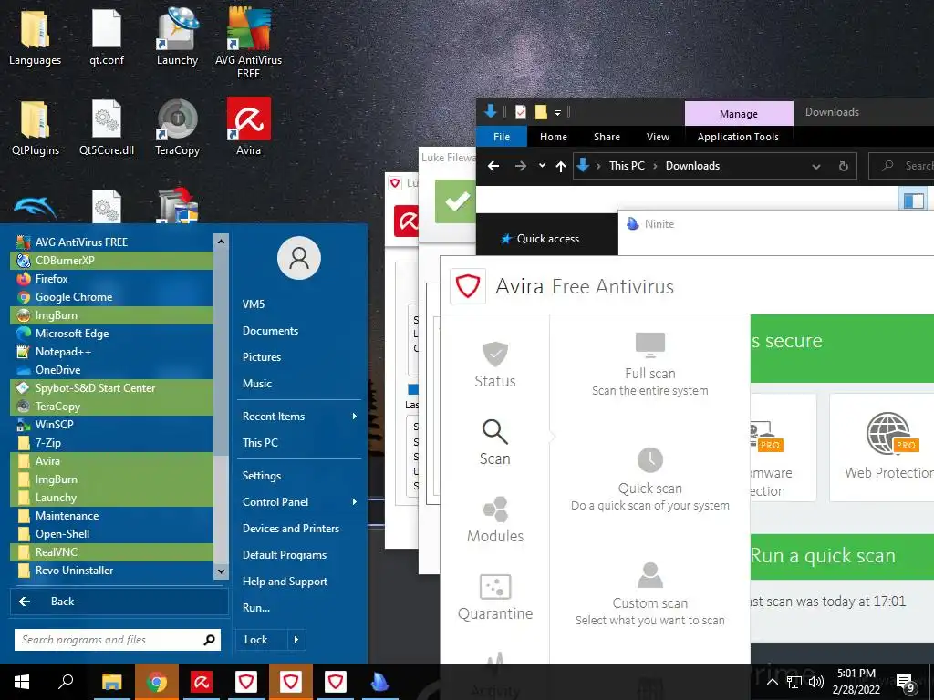This screenshot has height=700, width=934.
Task: Select the QtPlugins folder icon
Action: click(36, 126)
